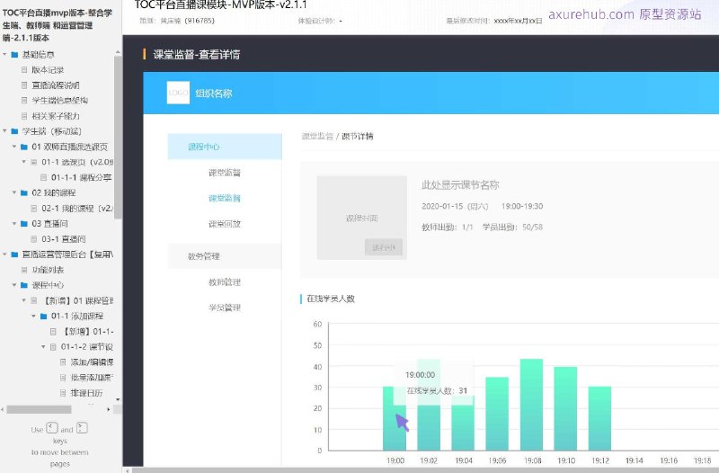Click the page icon beside 直播流程说明
The width and height of the screenshot is (719, 473).
click(x=24, y=85)
